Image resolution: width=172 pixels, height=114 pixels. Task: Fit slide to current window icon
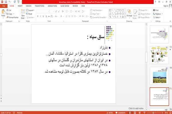tap(170, 113)
